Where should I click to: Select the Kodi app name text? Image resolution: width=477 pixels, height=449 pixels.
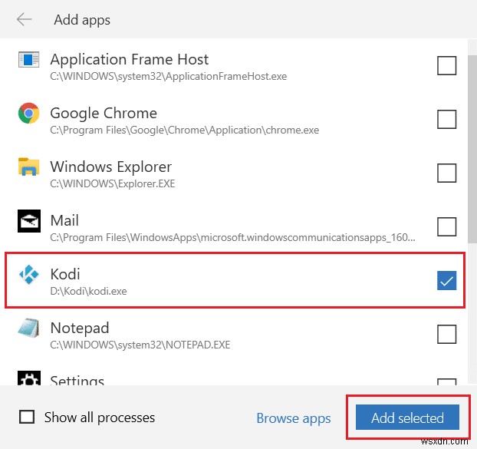click(65, 274)
